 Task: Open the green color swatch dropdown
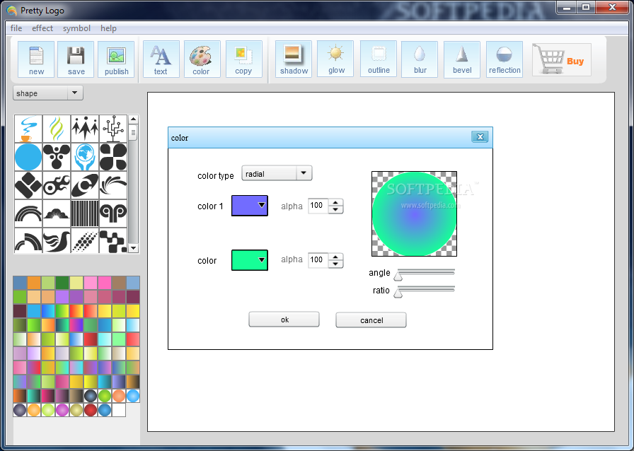click(250, 260)
